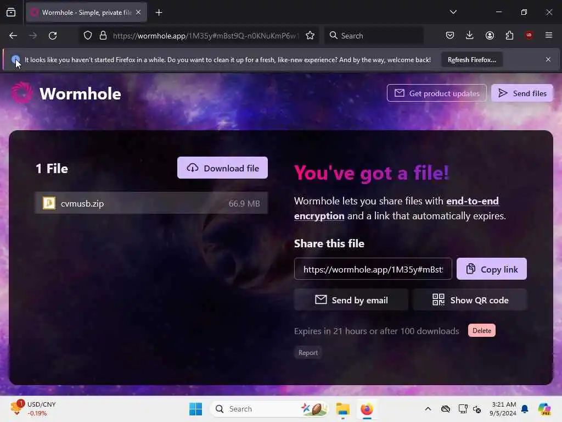
Task: Click the Wormhole swirl logo
Action: coord(22,92)
